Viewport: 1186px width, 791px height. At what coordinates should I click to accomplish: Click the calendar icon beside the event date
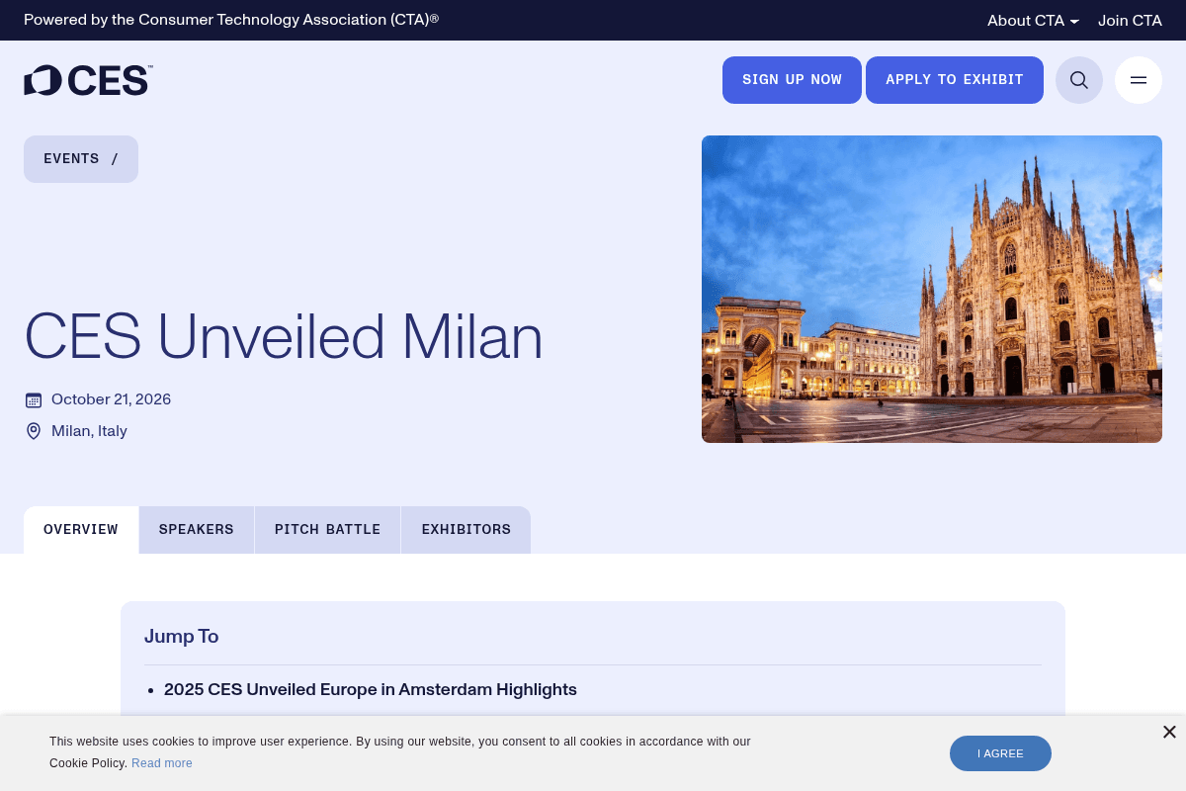tap(34, 399)
